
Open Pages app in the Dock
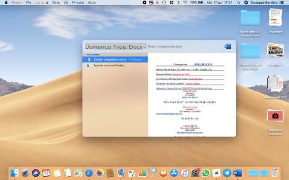point(131,173)
